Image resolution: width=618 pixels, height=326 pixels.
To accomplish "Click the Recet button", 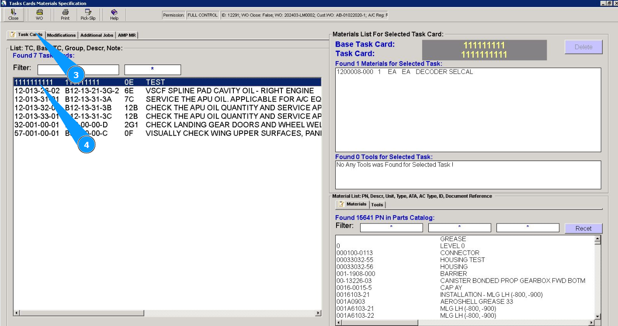I will (x=583, y=228).
